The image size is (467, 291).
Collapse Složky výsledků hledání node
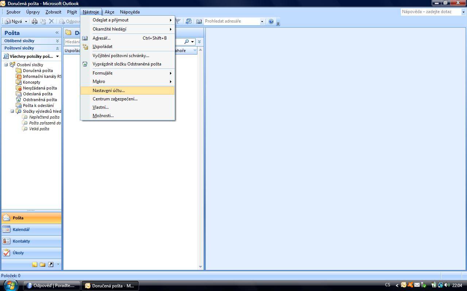(x=12, y=111)
